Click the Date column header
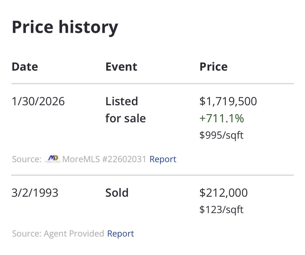Viewport: 305px width, 255px height. (x=25, y=67)
